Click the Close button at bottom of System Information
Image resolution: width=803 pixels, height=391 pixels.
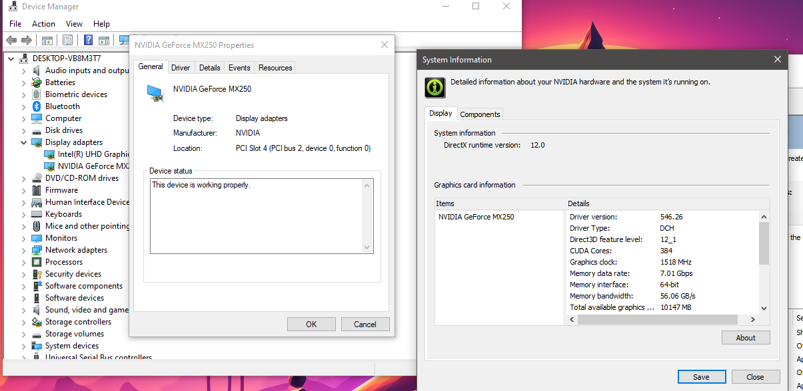(x=755, y=377)
